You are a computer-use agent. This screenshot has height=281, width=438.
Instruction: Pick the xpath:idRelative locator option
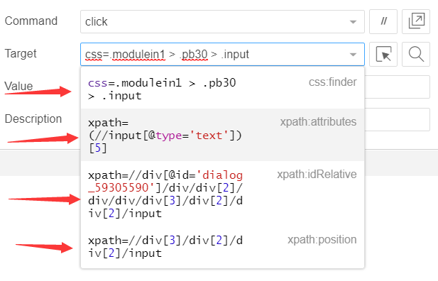point(222,194)
